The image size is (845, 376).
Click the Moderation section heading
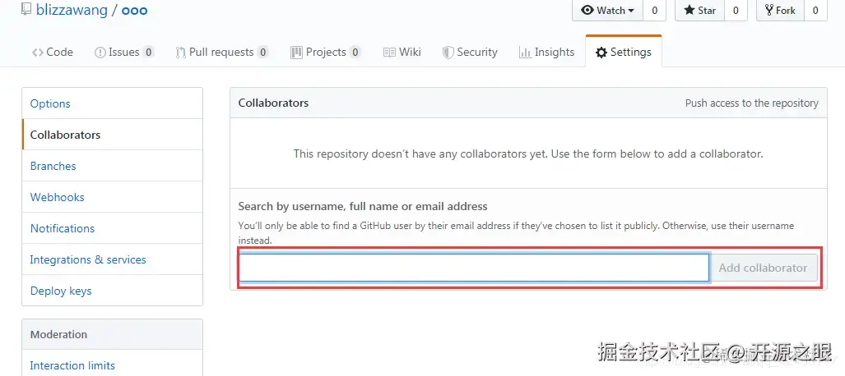pyautogui.click(x=58, y=334)
